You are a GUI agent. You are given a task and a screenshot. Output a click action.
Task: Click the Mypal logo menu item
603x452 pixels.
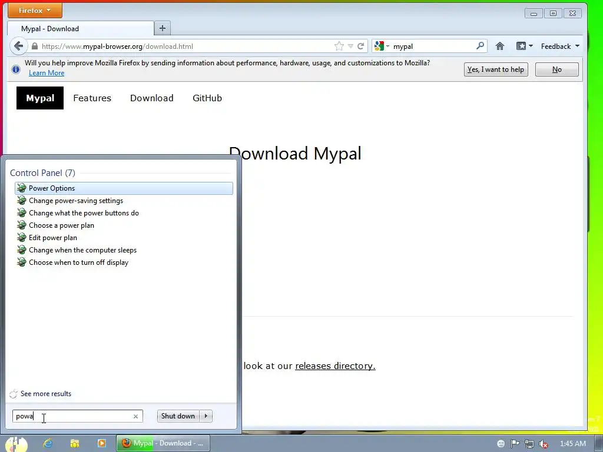40,98
